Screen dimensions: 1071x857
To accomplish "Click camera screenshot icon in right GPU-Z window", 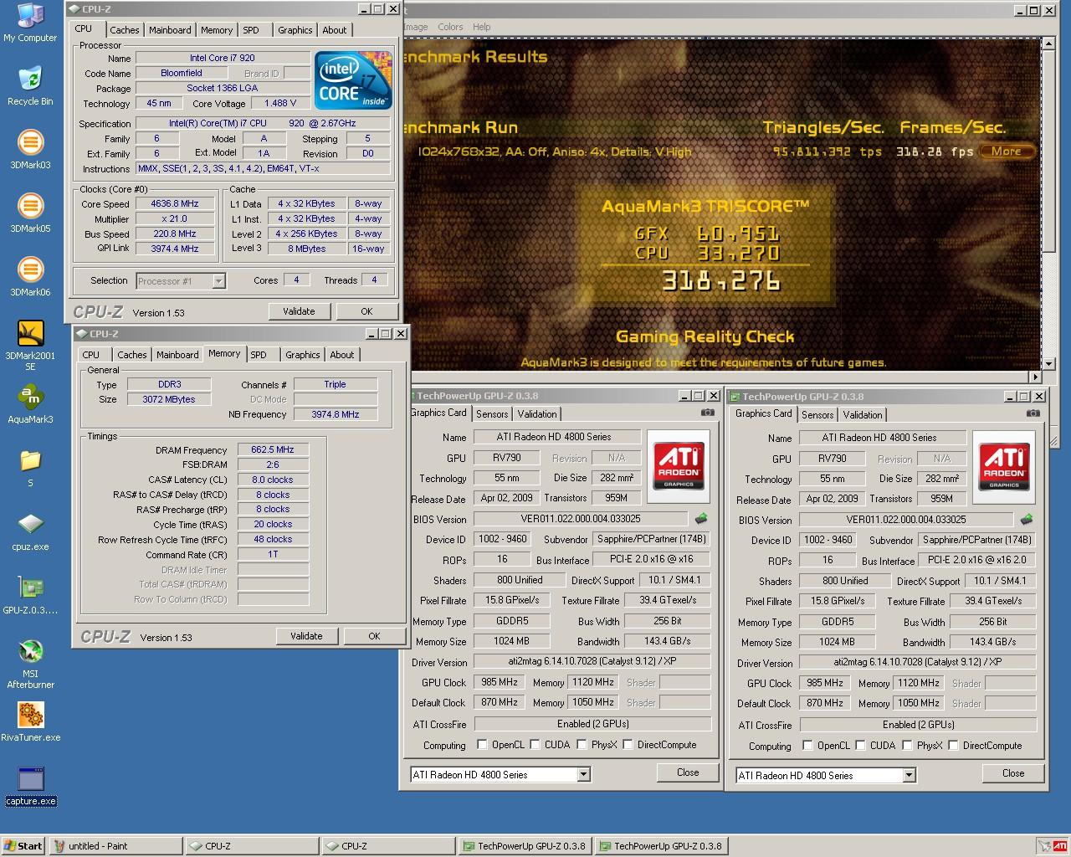I will [x=1033, y=413].
